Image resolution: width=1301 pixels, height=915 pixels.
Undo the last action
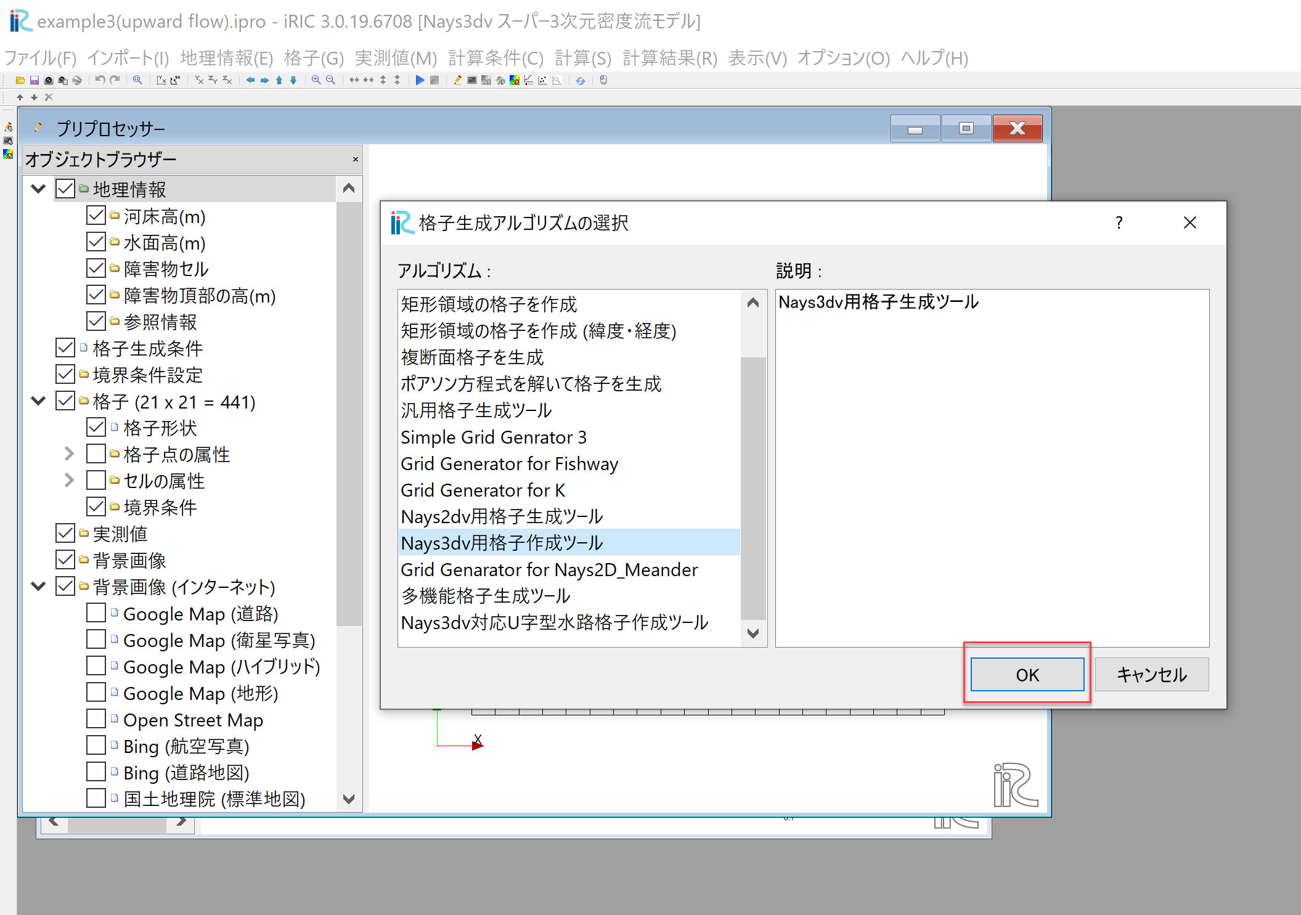(x=100, y=80)
